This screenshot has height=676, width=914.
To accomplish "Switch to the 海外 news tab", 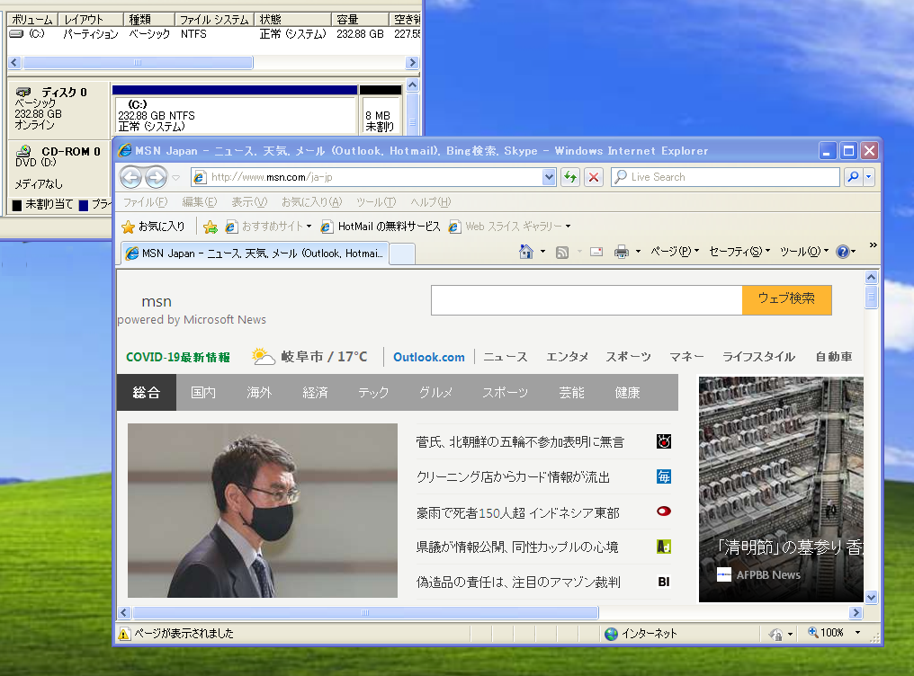I will point(259,393).
